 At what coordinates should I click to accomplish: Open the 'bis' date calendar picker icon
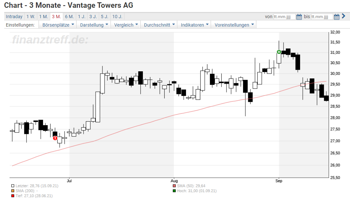337,17
